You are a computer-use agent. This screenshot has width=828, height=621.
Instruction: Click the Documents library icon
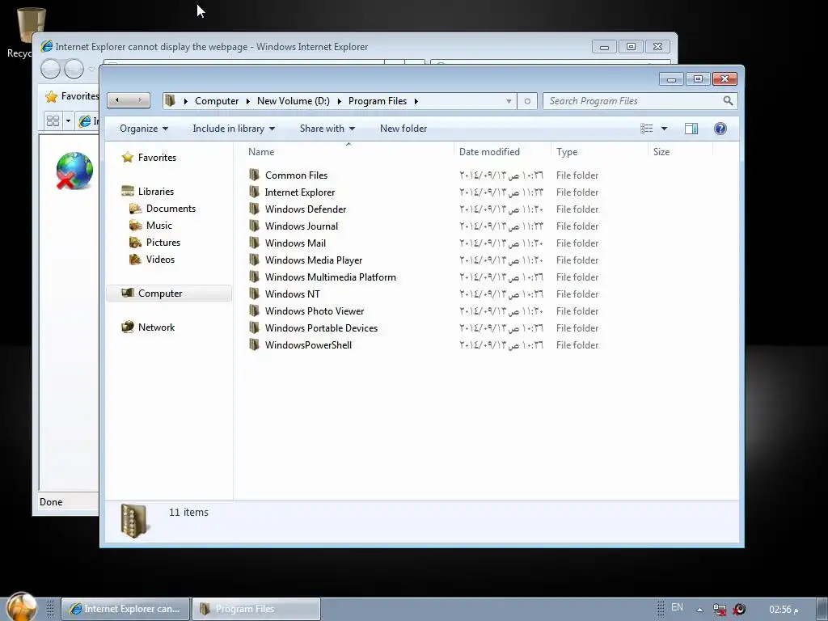(x=135, y=208)
